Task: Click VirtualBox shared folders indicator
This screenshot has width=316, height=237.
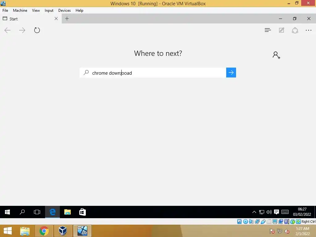Action: pos(269,222)
